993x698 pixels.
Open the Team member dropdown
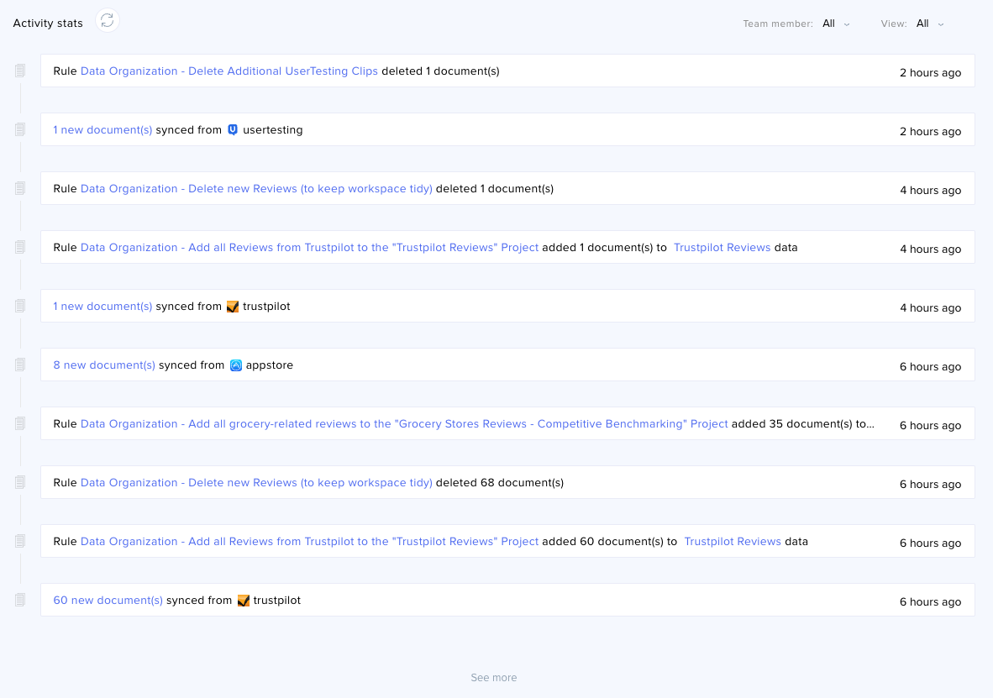click(x=836, y=24)
